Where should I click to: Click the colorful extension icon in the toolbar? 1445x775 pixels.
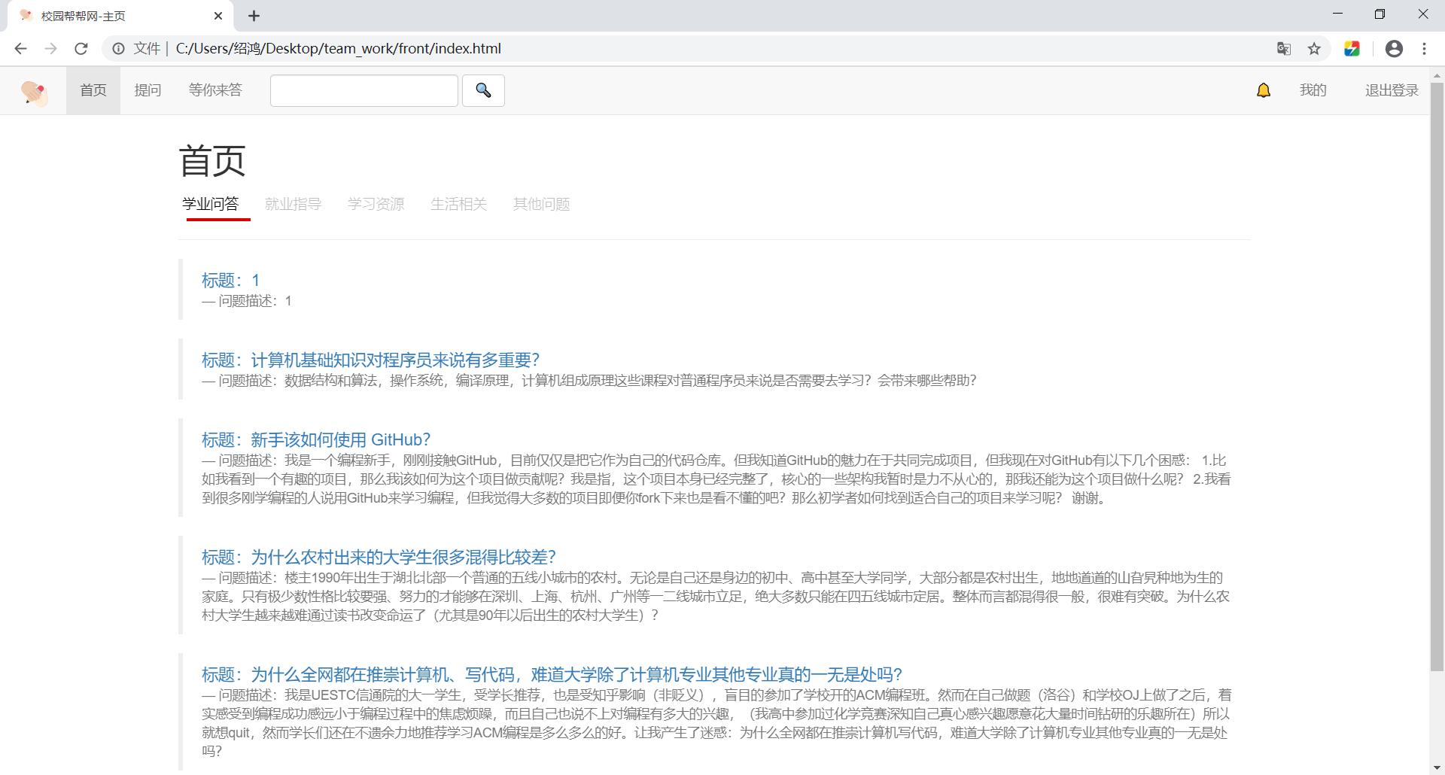pos(1352,48)
